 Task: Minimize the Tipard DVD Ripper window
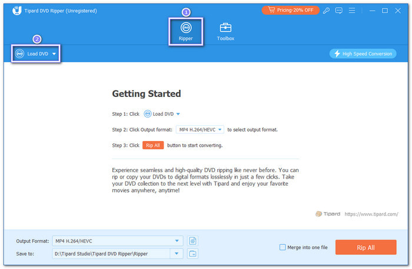(x=372, y=11)
